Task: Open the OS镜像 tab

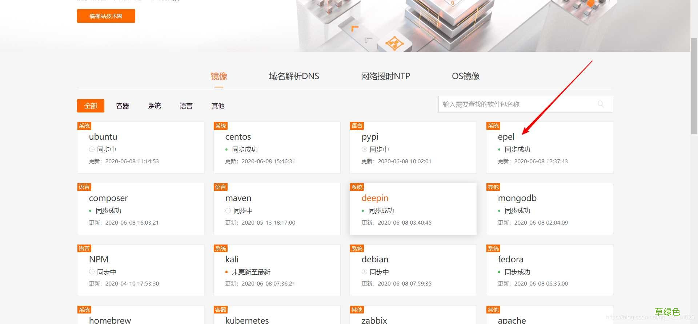Action: [x=466, y=76]
